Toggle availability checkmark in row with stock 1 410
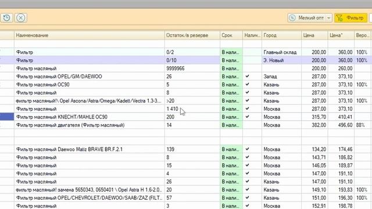The height and width of the screenshot is (209, 372). pyautogui.click(x=247, y=109)
